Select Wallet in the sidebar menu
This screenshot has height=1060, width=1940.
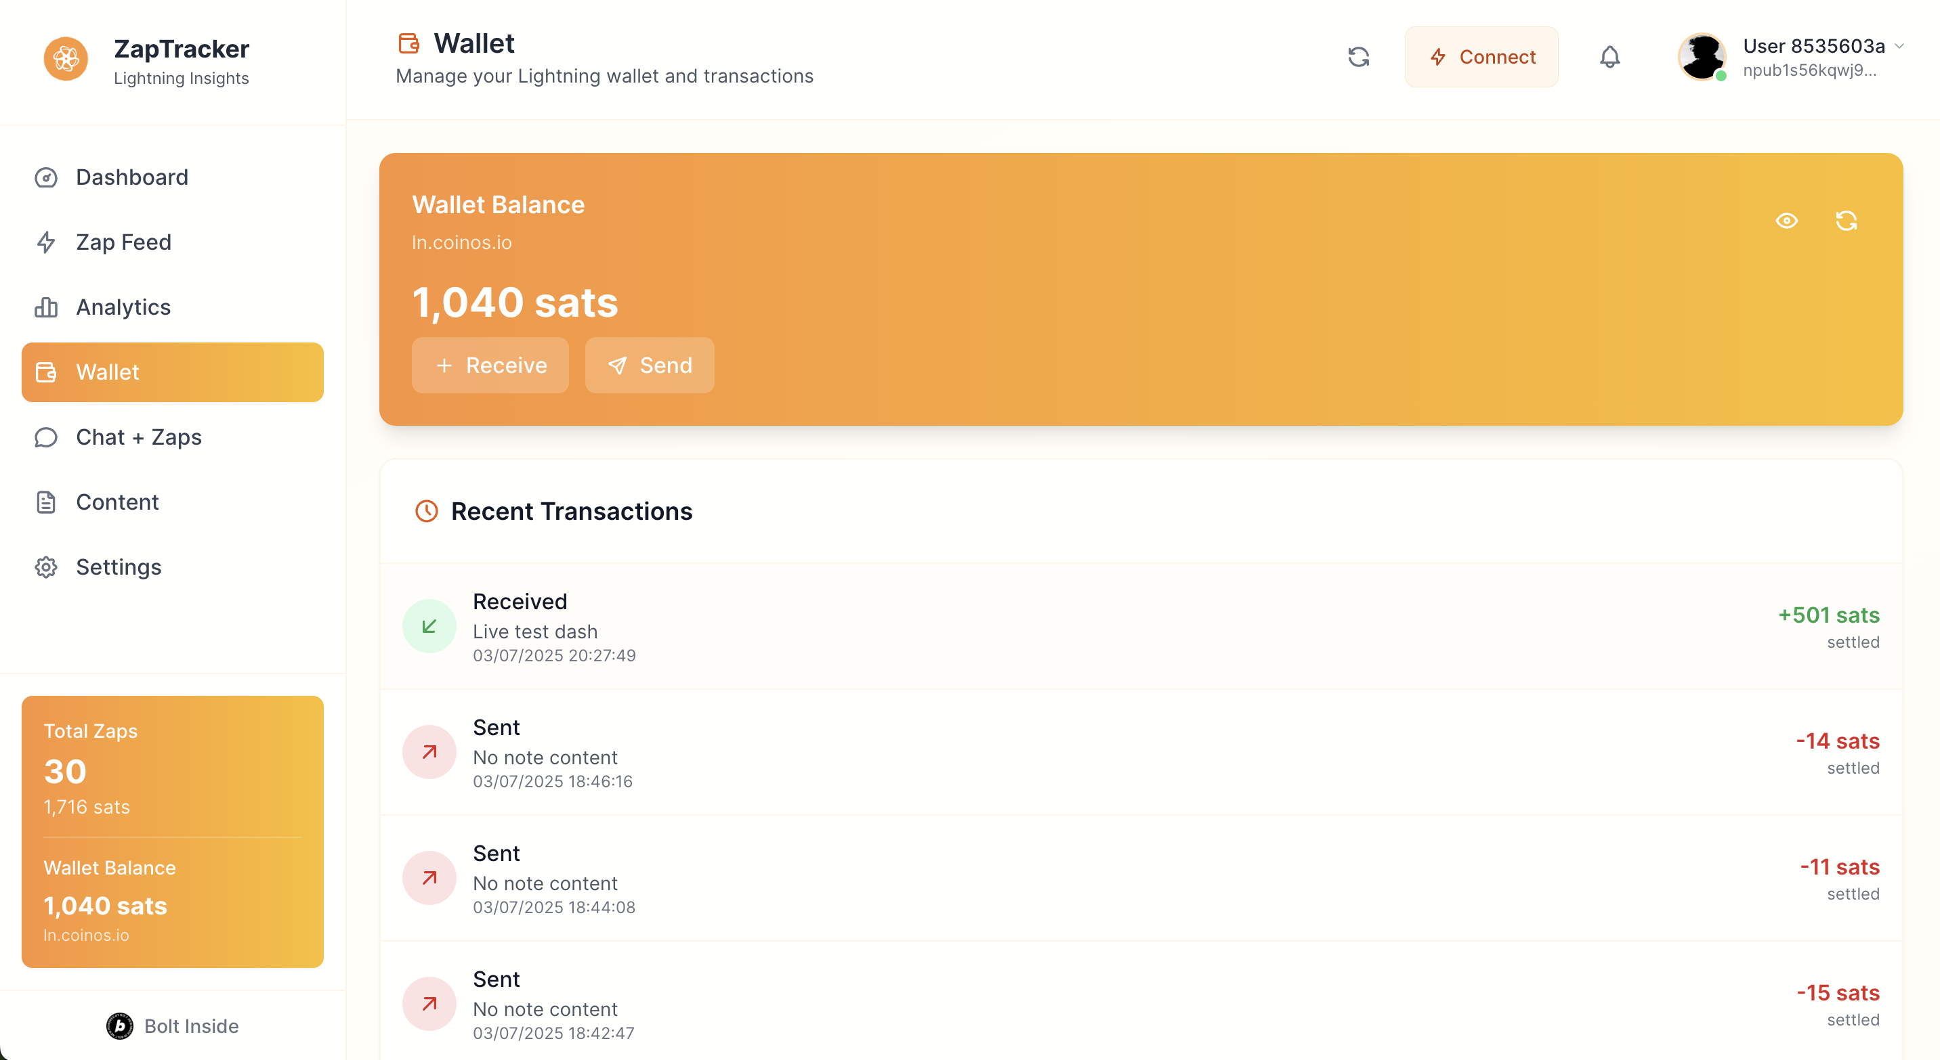[x=107, y=372]
